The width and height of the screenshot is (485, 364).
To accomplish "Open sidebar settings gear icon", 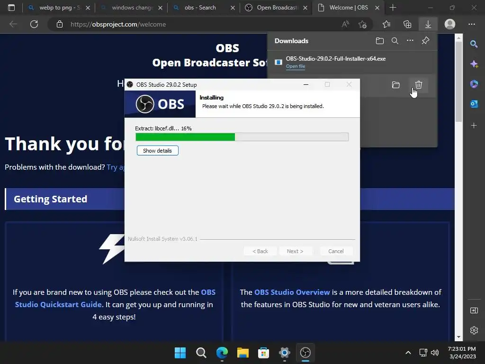I will [474, 330].
